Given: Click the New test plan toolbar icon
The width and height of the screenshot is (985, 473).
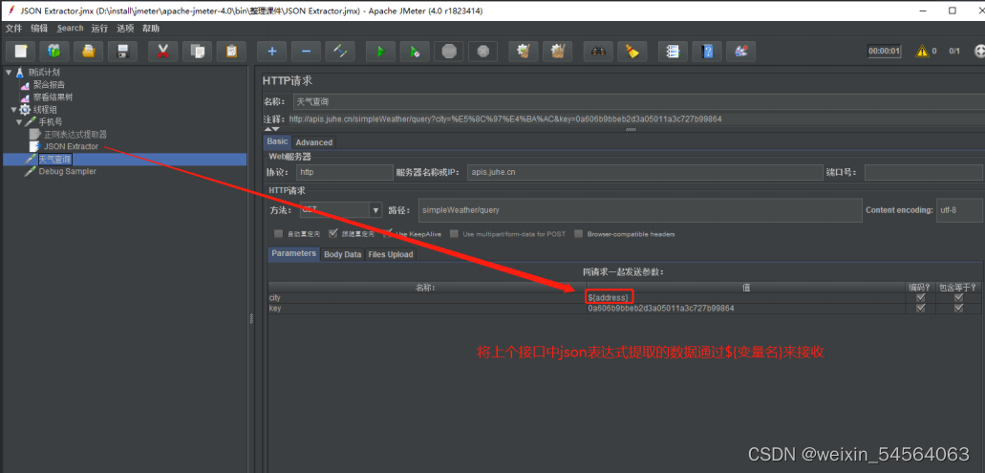Looking at the screenshot, I should [x=21, y=52].
